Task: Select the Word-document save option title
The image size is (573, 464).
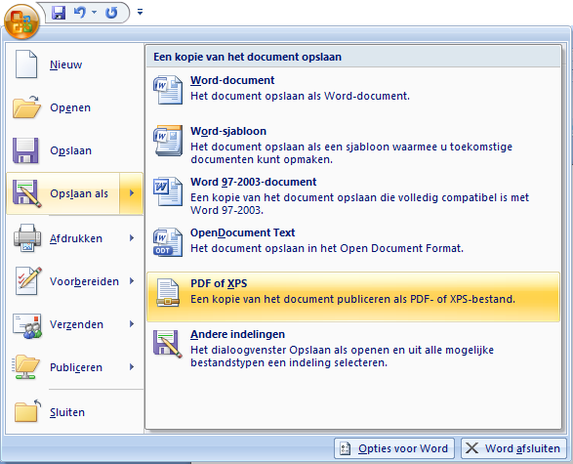Action: pos(232,80)
